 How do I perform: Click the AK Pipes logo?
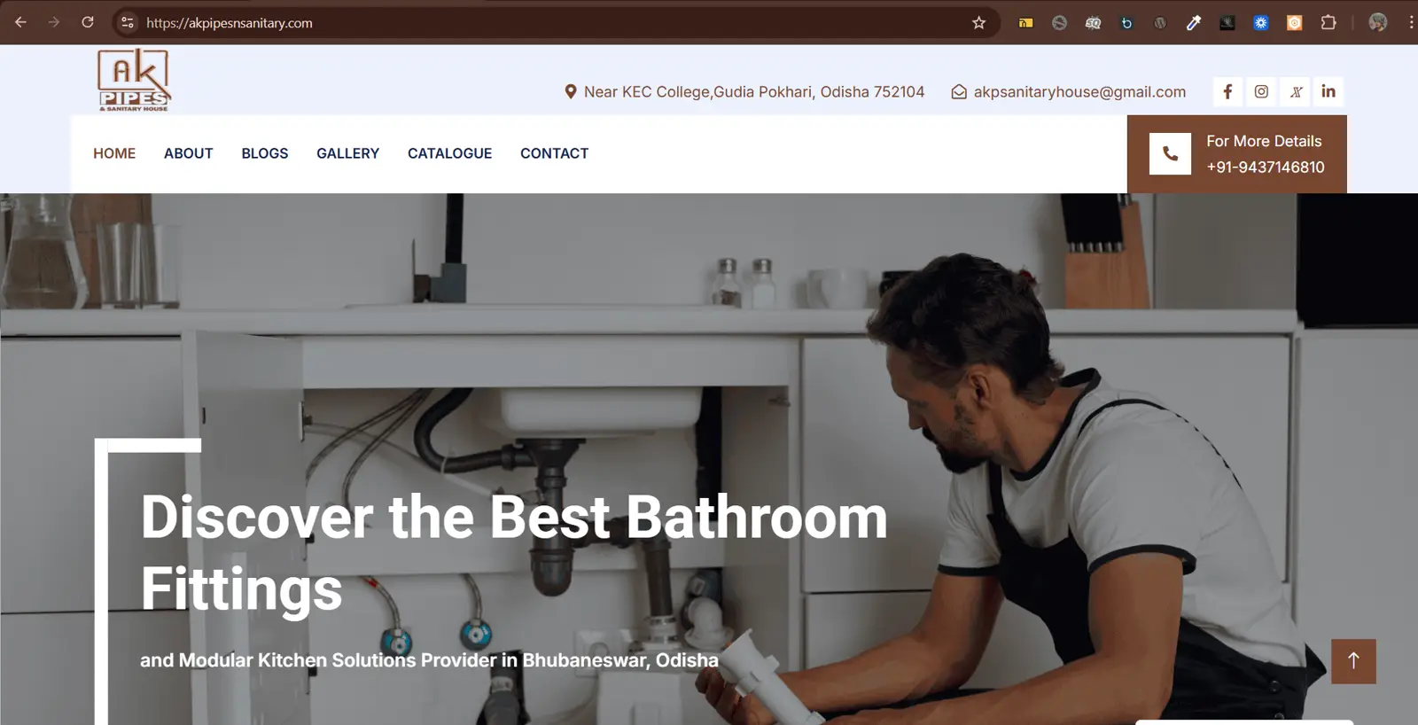(x=134, y=80)
